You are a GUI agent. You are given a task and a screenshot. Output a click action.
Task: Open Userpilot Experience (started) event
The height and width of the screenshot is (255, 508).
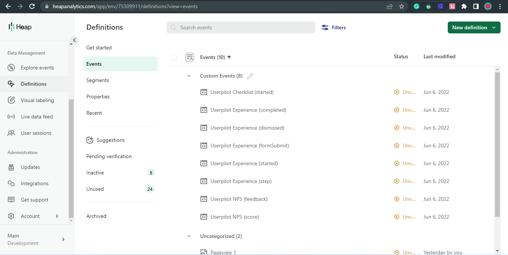(x=244, y=163)
